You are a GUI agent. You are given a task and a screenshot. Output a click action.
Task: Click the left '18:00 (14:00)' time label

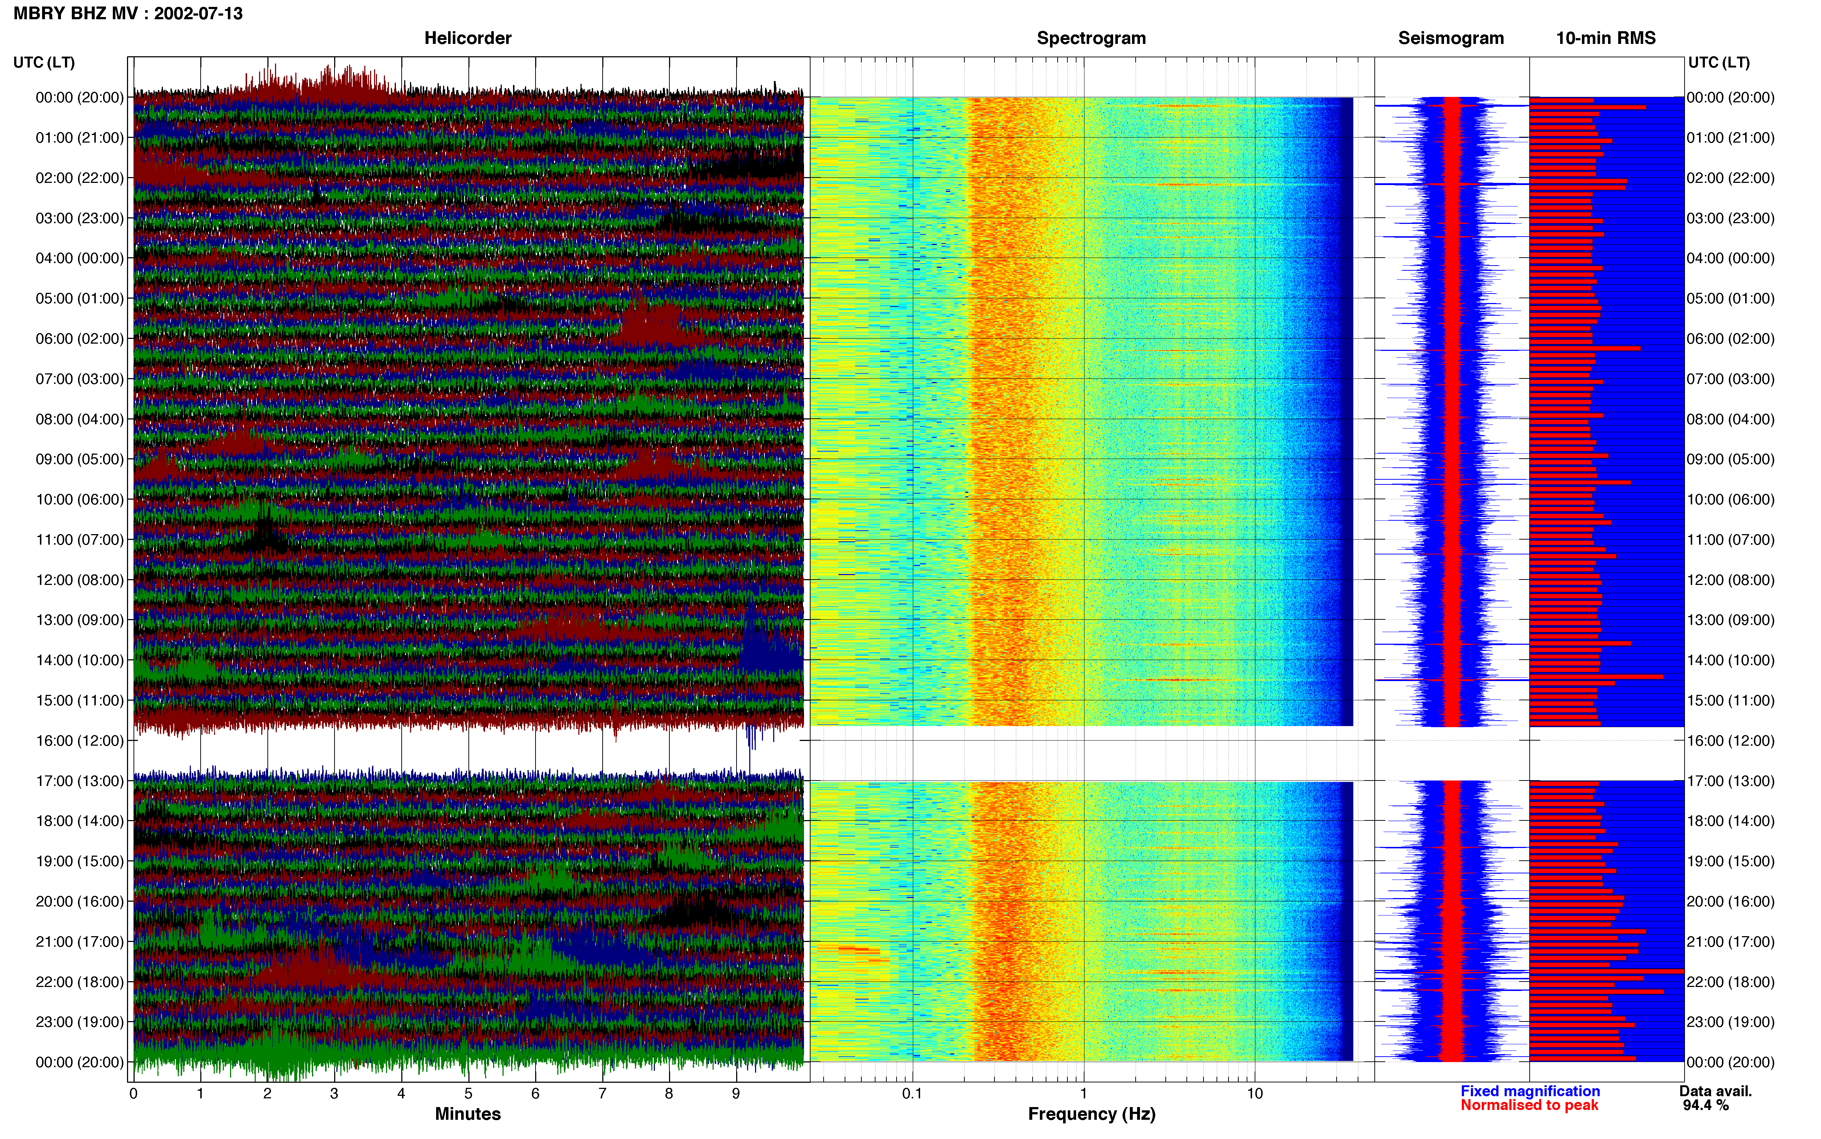80,821
